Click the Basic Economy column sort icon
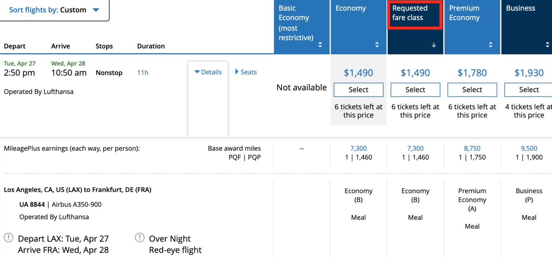The image size is (552, 257). click(x=320, y=45)
